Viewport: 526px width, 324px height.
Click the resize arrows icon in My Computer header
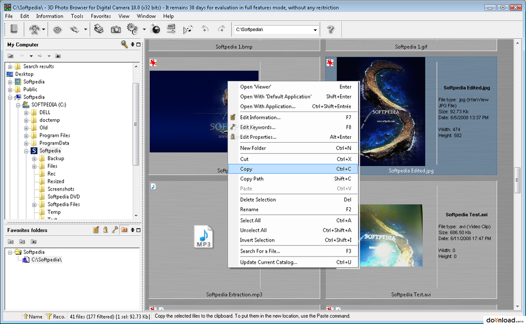pyautogui.click(x=132, y=45)
